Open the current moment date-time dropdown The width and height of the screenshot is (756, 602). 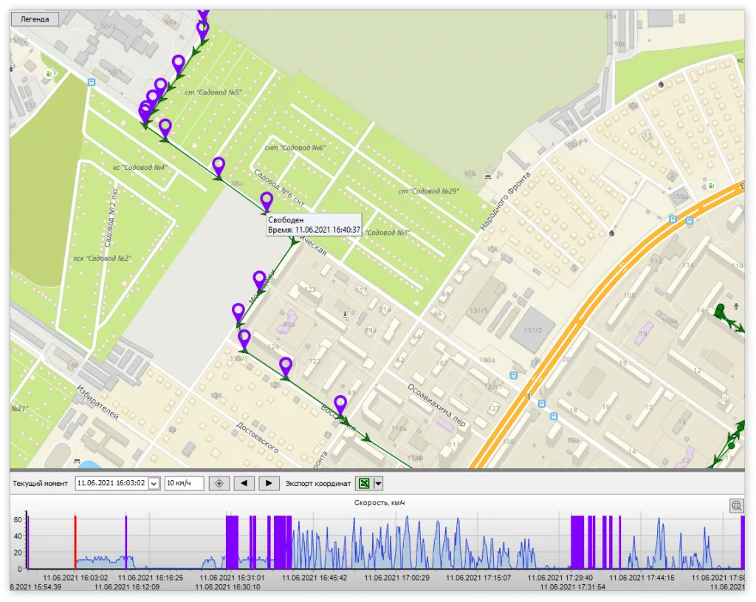[x=154, y=483]
